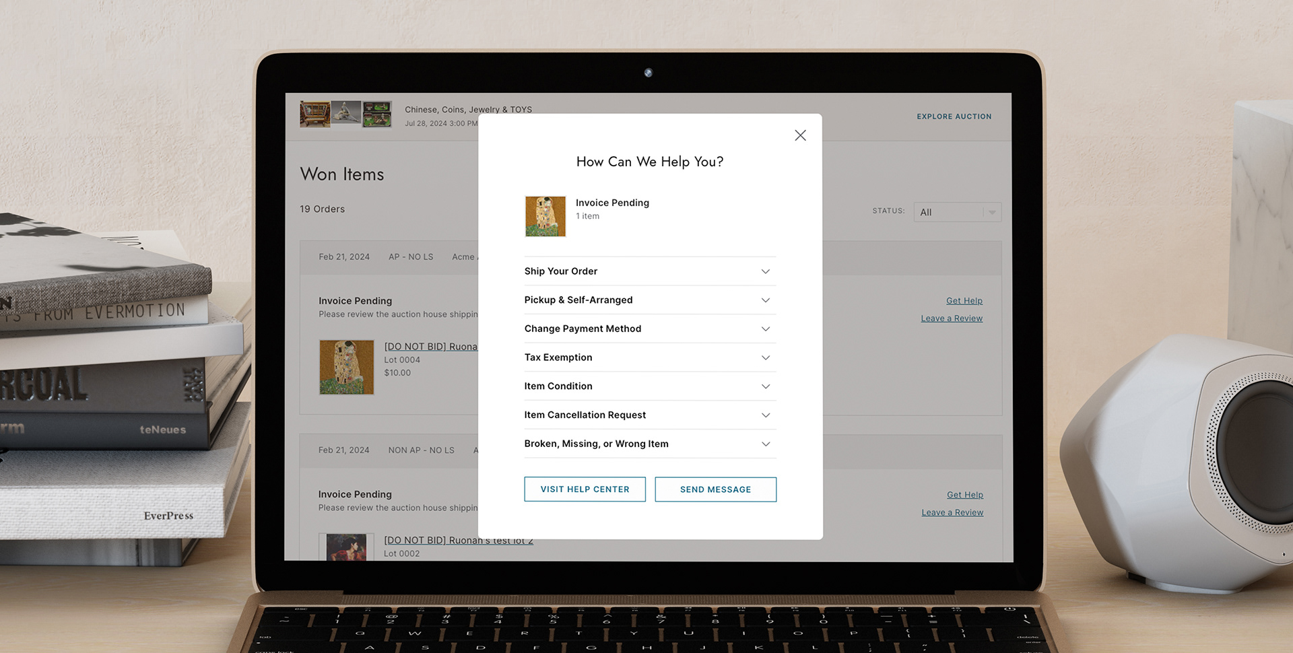Close the How Can We Help You dialog

[x=800, y=135]
